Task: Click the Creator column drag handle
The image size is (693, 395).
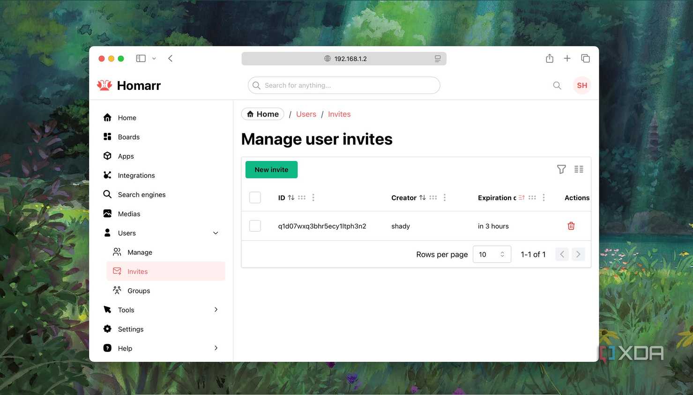Action: (x=433, y=197)
